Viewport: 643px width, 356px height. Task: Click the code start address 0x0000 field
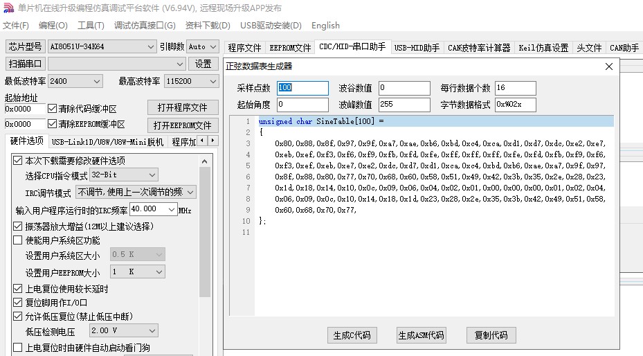click(x=25, y=109)
